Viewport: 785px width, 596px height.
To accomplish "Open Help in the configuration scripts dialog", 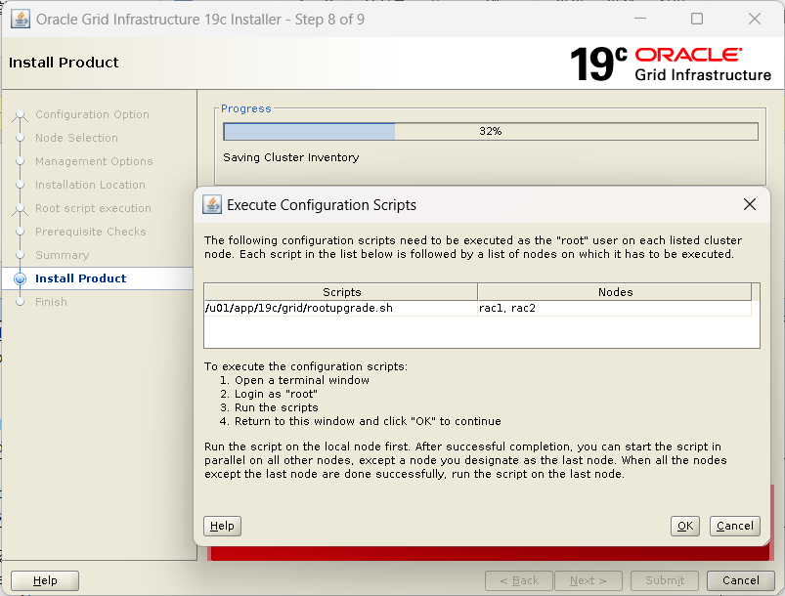I will (222, 526).
